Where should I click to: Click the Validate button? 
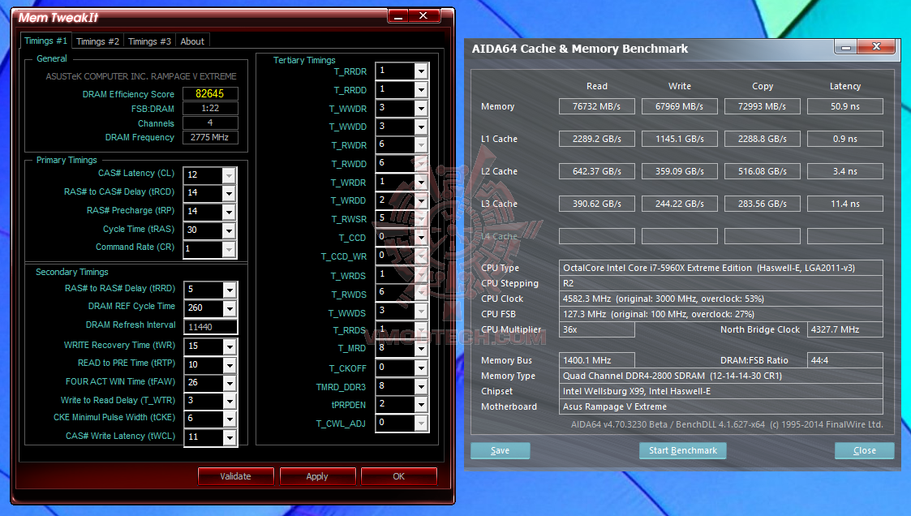[x=236, y=476]
